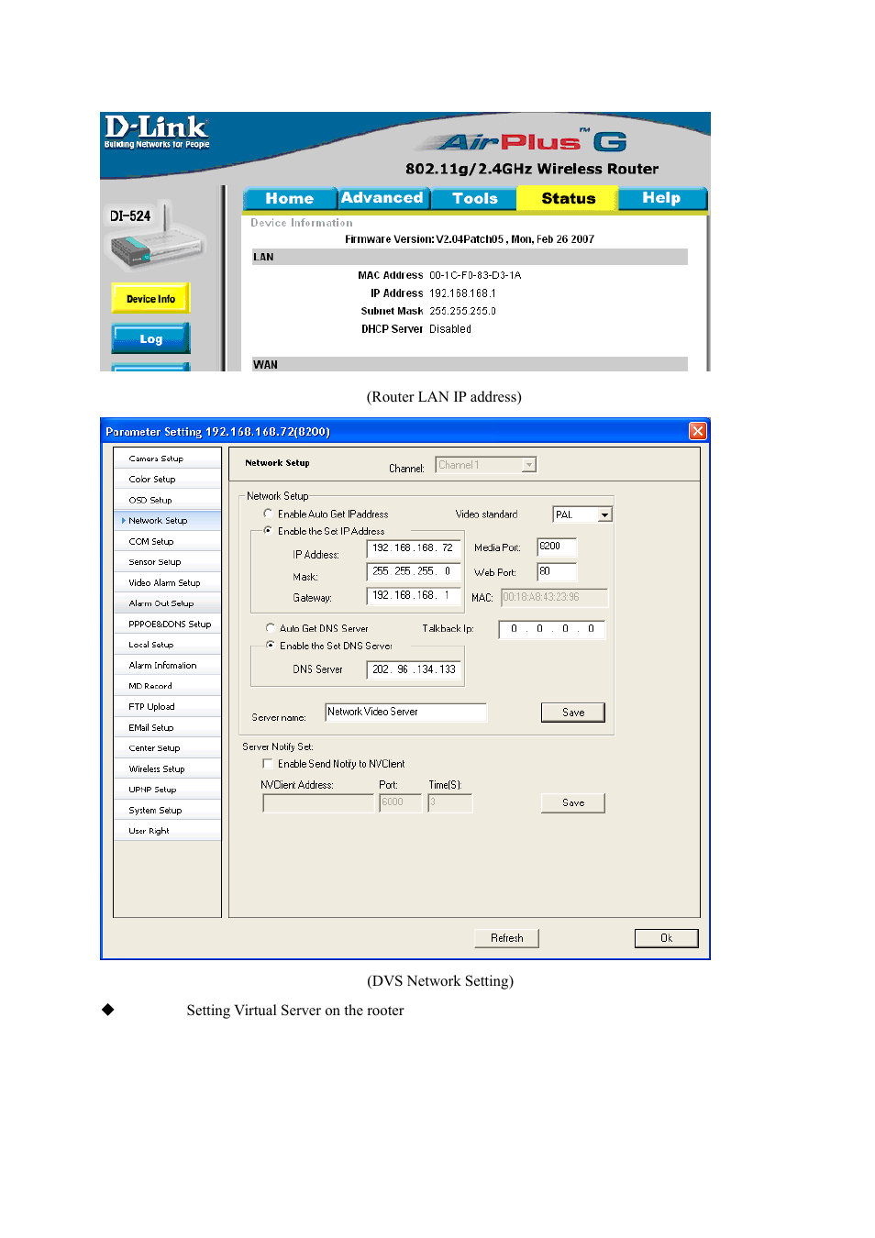Viewport: 875px width, 1238px height.
Task: Open PPPOE&DDNS Setup entry
Action: point(167,624)
